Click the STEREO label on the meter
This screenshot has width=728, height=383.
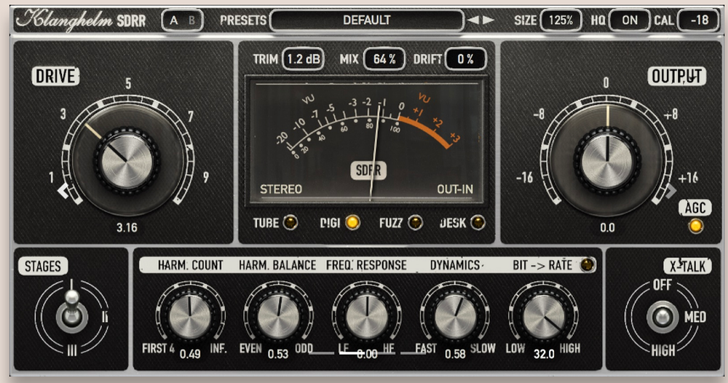(281, 189)
